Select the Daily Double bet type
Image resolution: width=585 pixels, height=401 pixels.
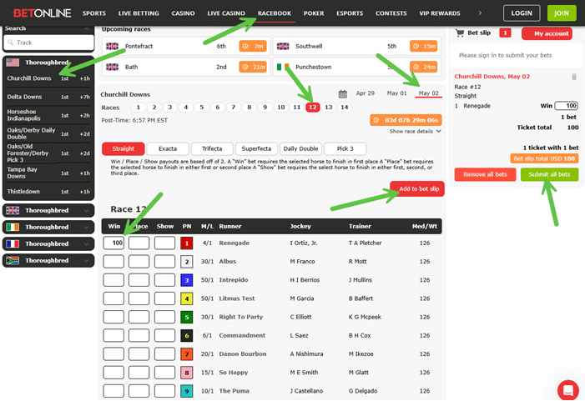300,148
